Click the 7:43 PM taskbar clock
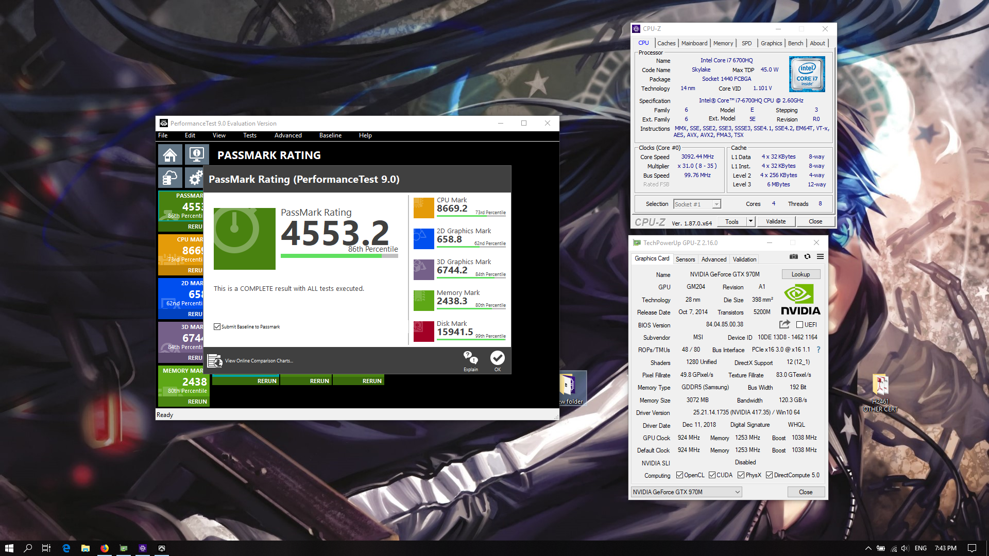This screenshot has height=556, width=989. point(945,548)
